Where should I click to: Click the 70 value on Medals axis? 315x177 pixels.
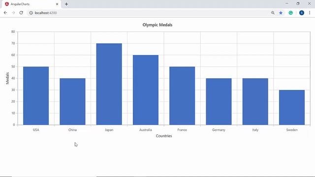(13, 43)
